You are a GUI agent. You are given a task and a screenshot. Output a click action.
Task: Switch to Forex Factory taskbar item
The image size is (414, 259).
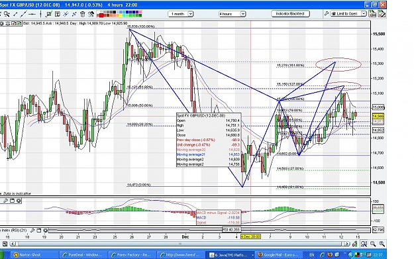click(x=132, y=255)
